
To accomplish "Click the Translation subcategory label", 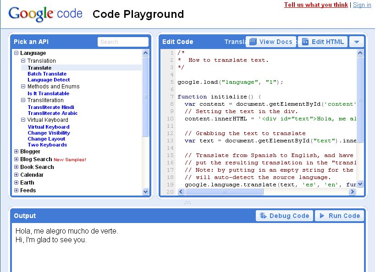I will pos(42,60).
